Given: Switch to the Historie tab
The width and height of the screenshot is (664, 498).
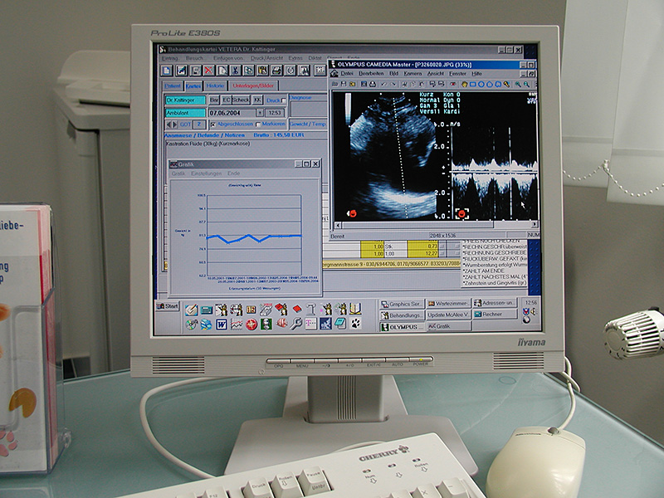Looking at the screenshot, I should (215, 86).
